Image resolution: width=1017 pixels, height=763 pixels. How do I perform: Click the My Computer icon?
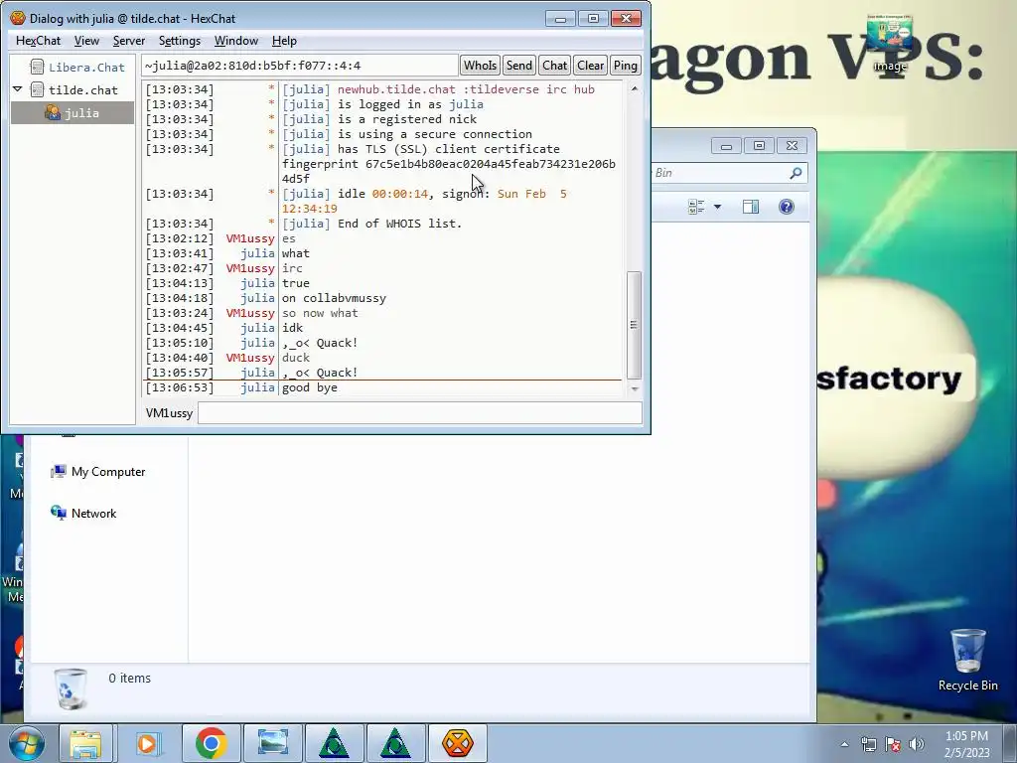tap(59, 472)
